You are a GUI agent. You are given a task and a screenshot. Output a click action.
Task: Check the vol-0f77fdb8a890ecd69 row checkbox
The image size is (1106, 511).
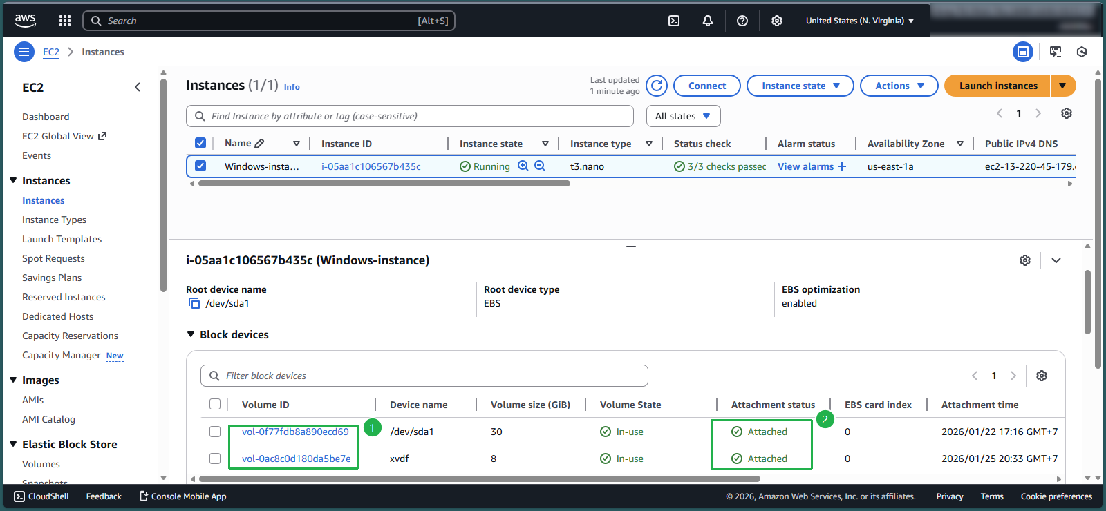tap(215, 432)
